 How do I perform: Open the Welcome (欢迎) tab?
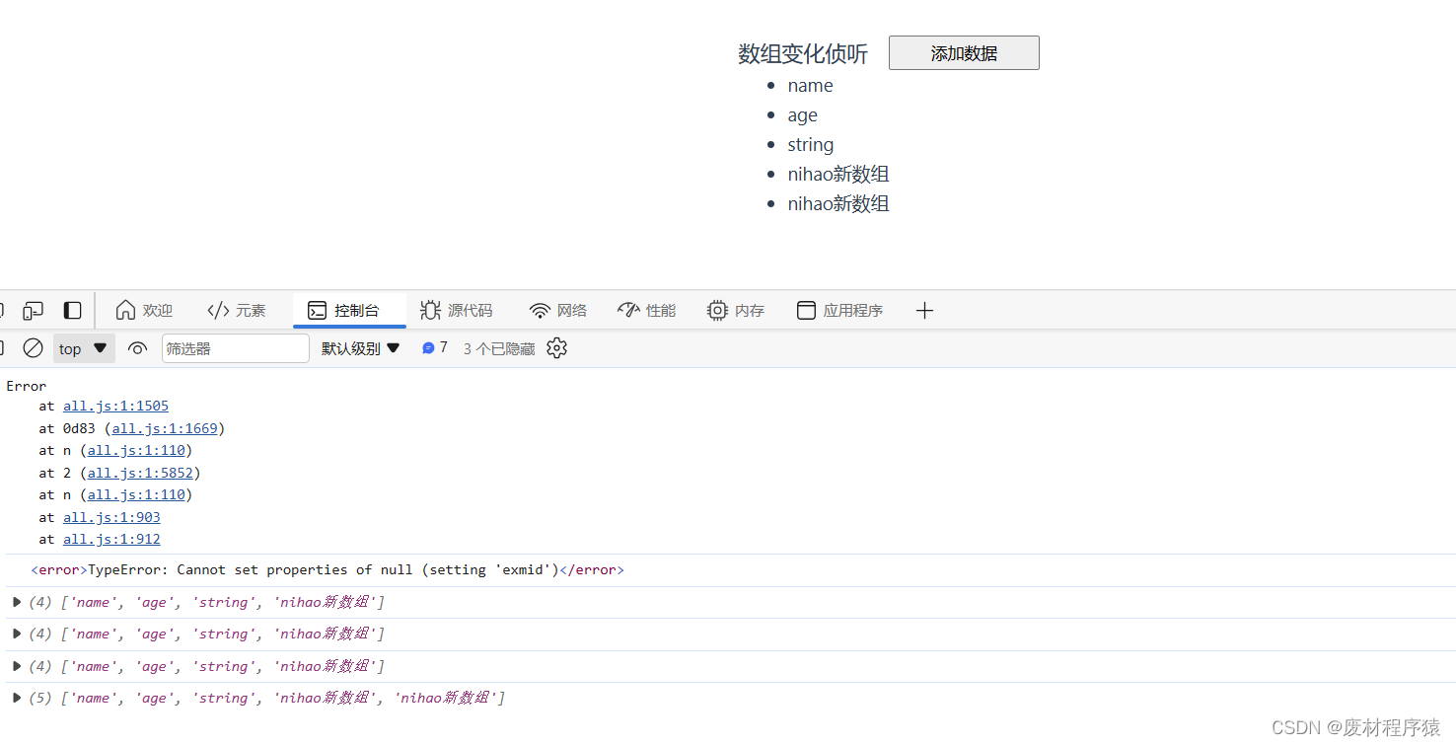144,310
